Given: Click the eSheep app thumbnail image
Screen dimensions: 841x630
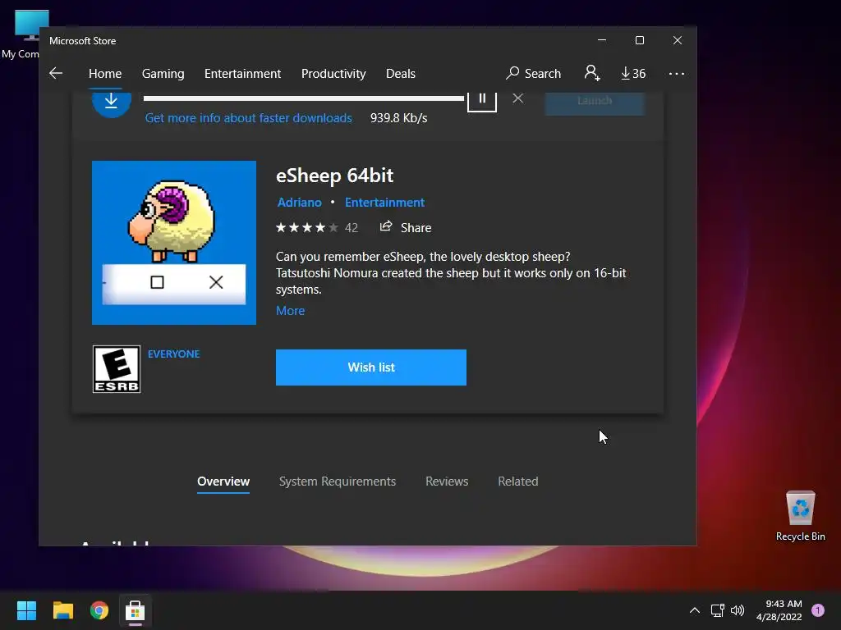Looking at the screenshot, I should pyautogui.click(x=174, y=243).
